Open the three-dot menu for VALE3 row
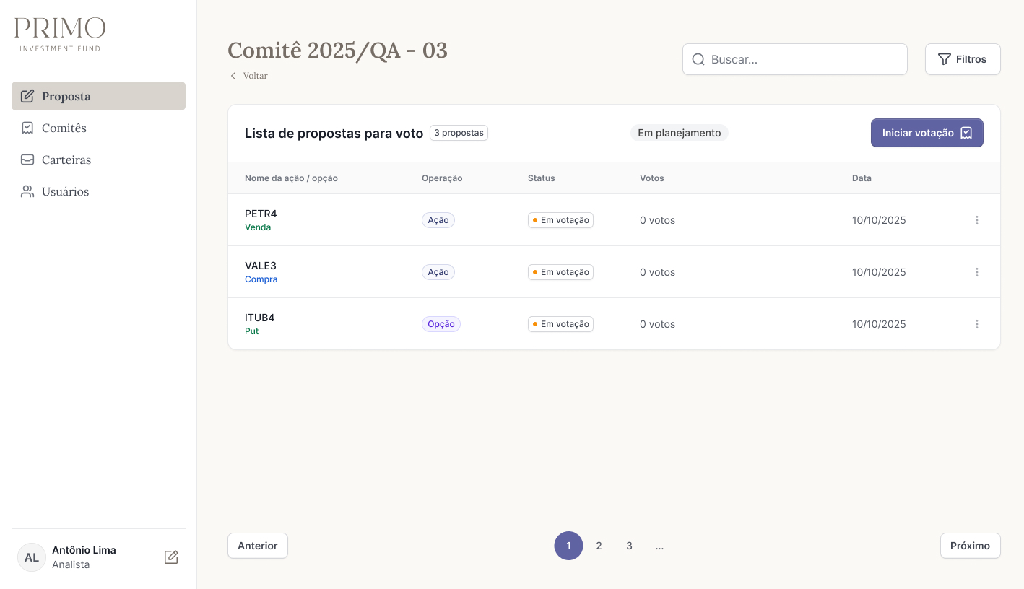1024x589 pixels. coord(977,272)
